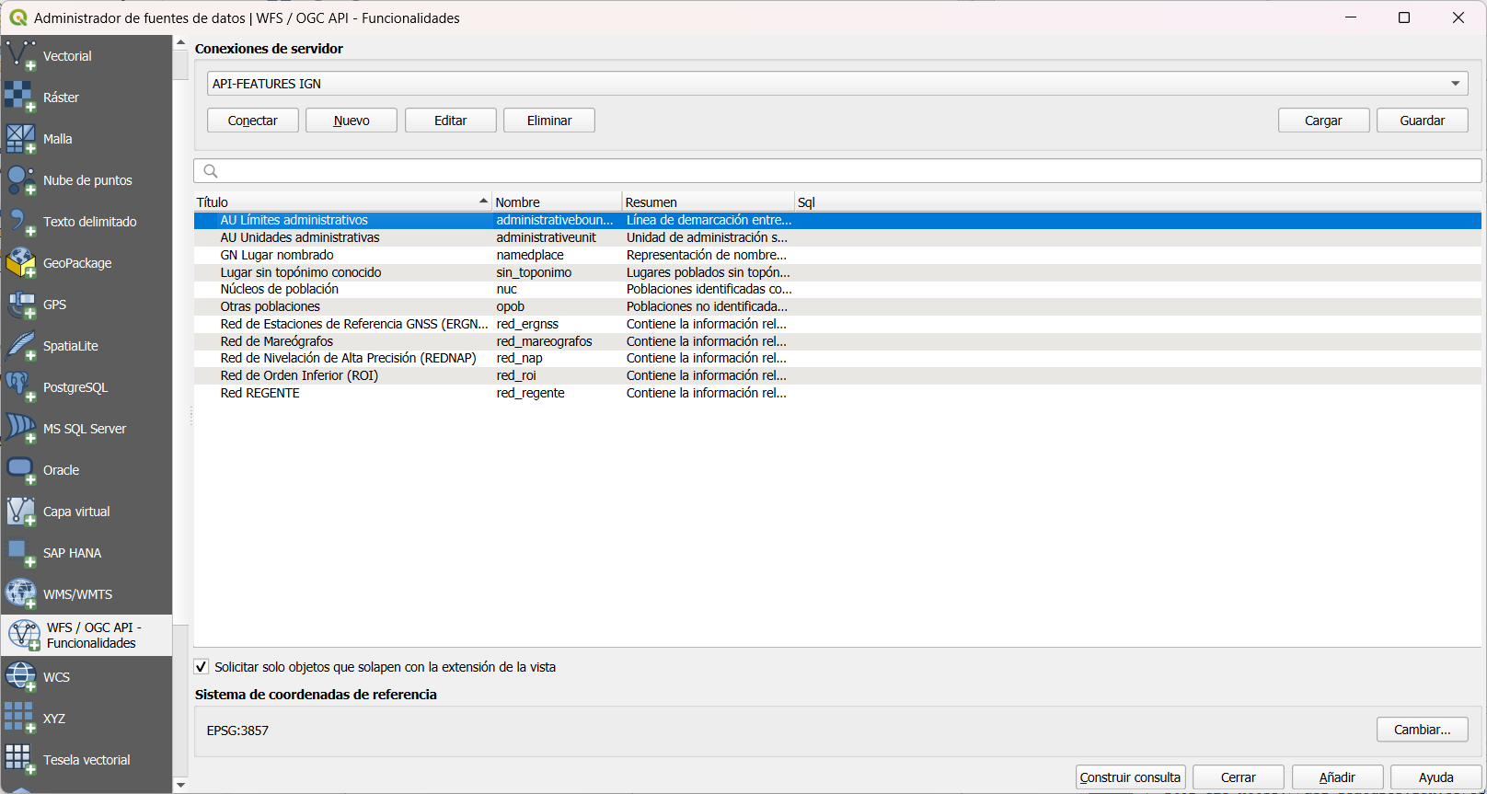1487x794 pixels.
Task: Sort the list by Nombre column
Action: tap(556, 202)
